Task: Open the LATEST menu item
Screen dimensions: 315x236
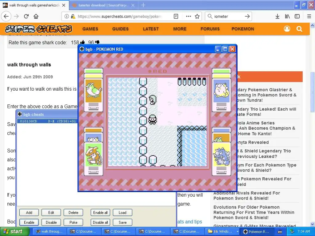Action: coord(151,29)
